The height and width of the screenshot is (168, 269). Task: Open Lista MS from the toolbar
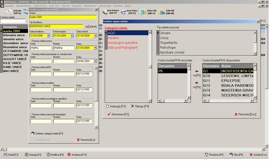(162, 12)
